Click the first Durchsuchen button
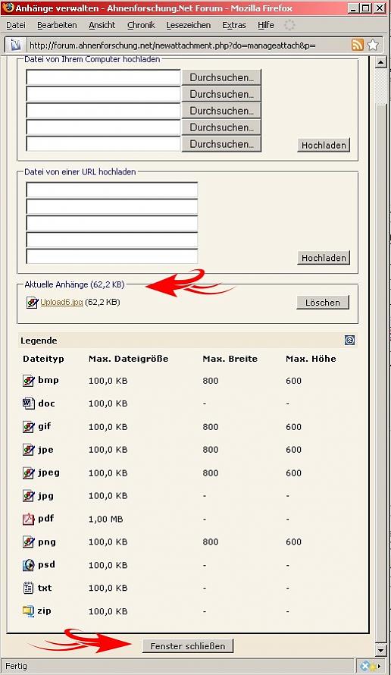The width and height of the screenshot is (391, 675). pos(221,77)
